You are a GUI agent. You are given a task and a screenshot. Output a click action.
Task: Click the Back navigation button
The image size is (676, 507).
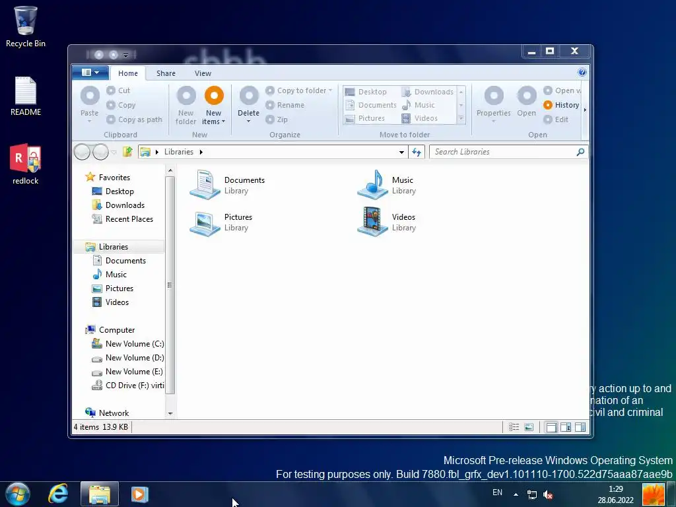pos(82,152)
